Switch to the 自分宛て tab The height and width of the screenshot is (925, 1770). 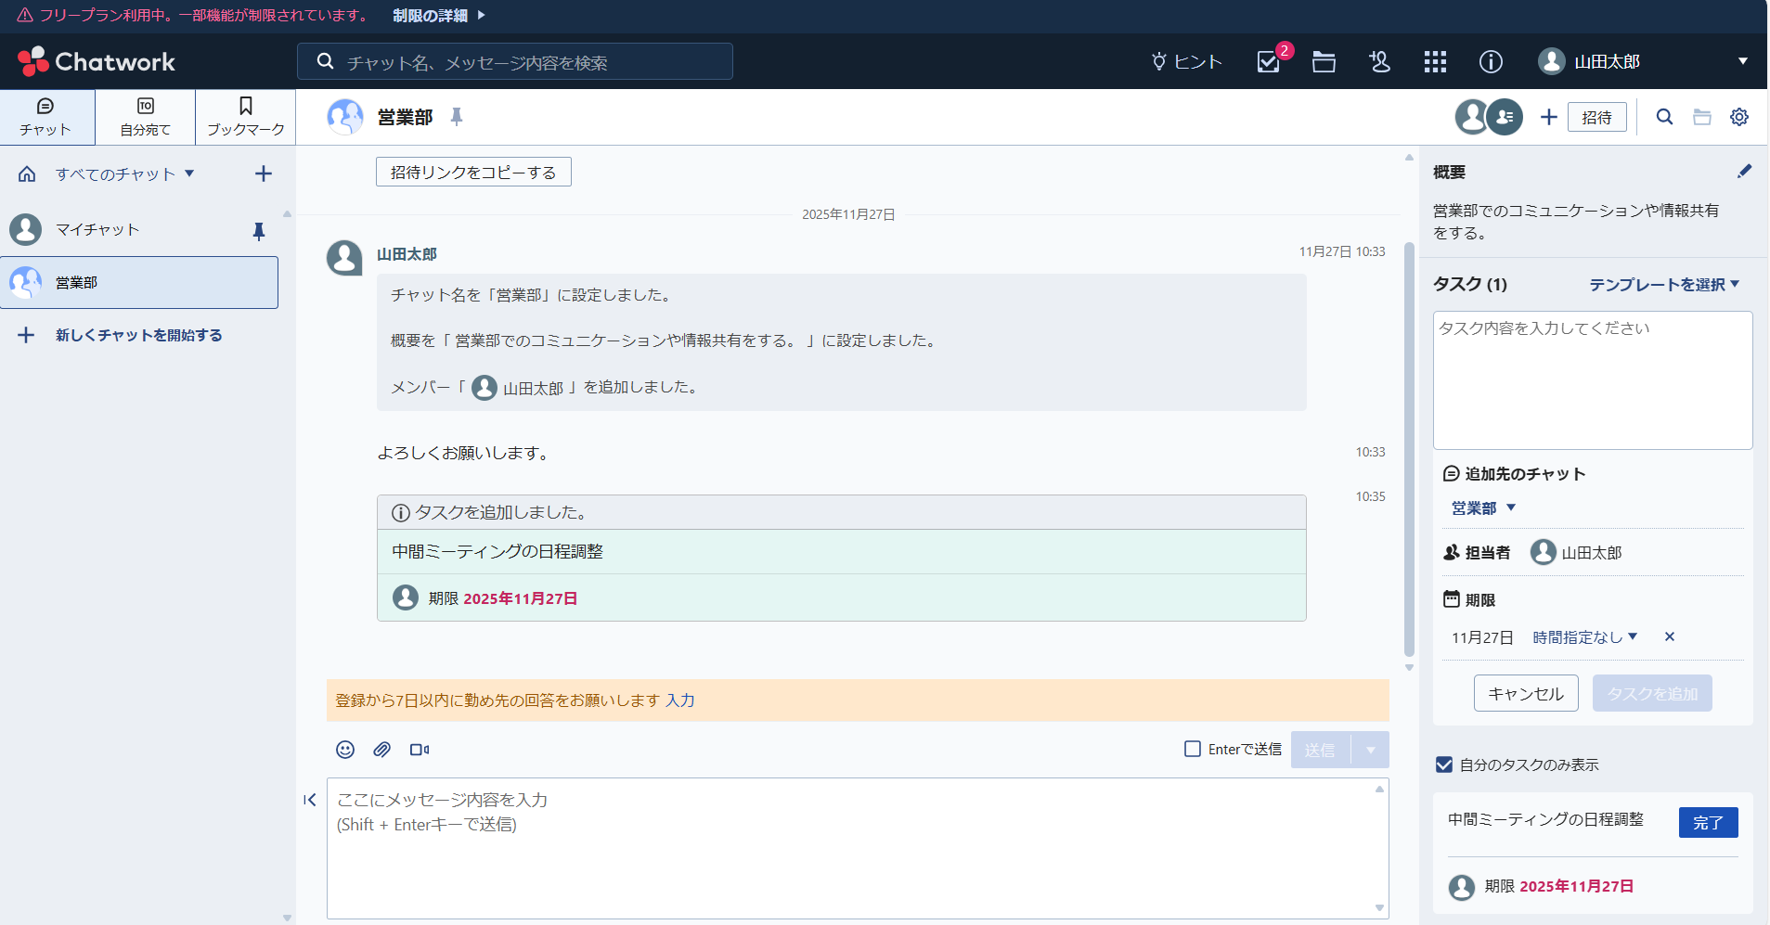(145, 117)
